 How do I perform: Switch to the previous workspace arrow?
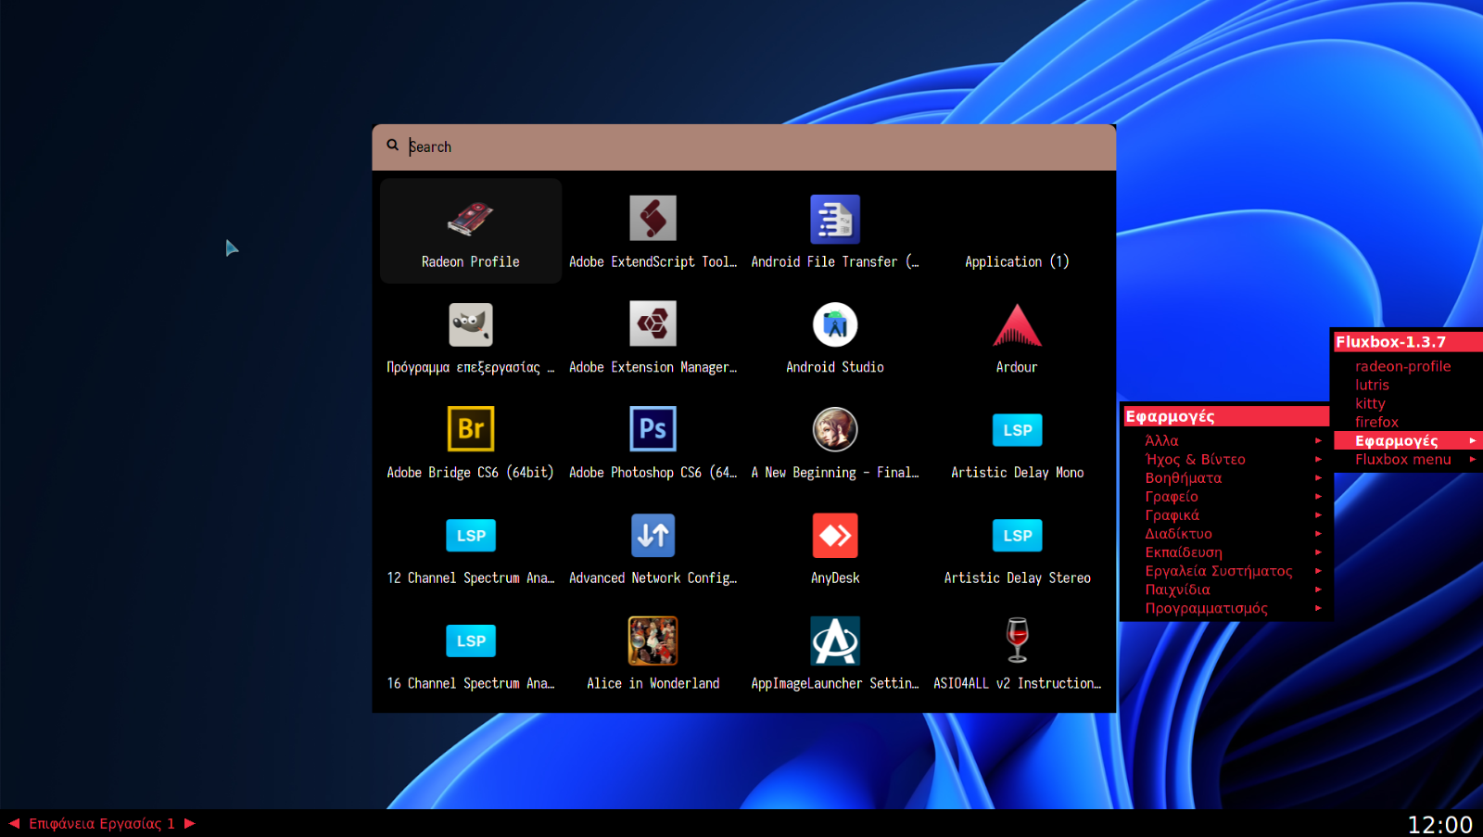tap(14, 823)
